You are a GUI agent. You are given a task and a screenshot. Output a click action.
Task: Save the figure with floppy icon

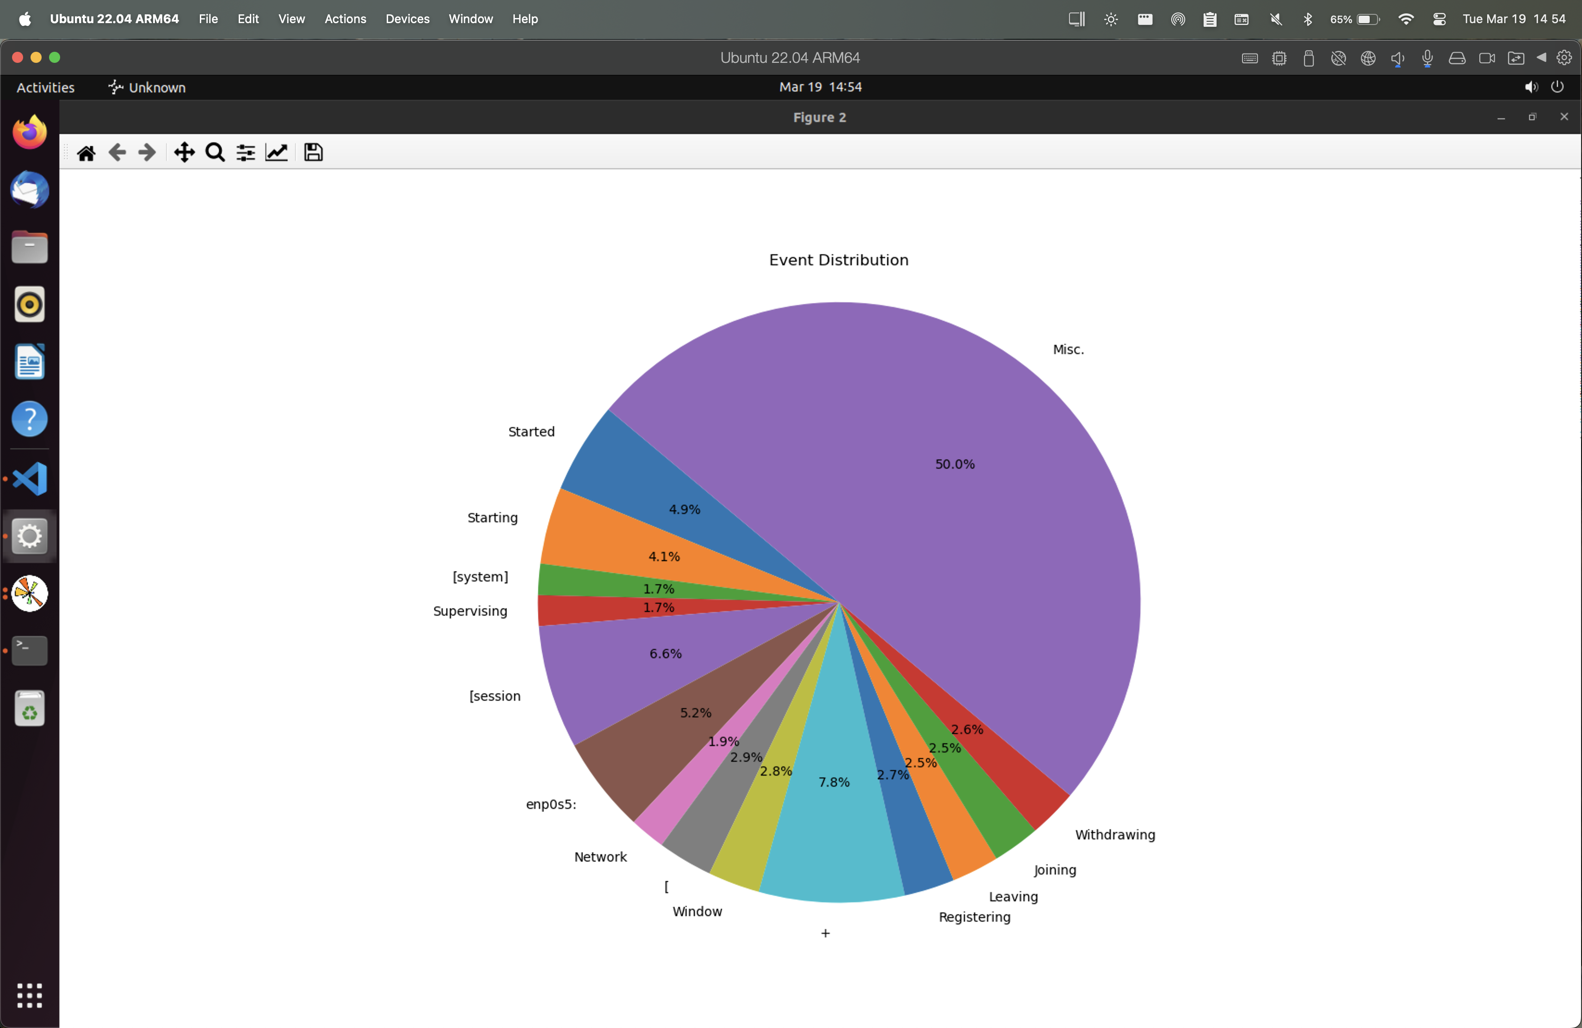coord(313,153)
